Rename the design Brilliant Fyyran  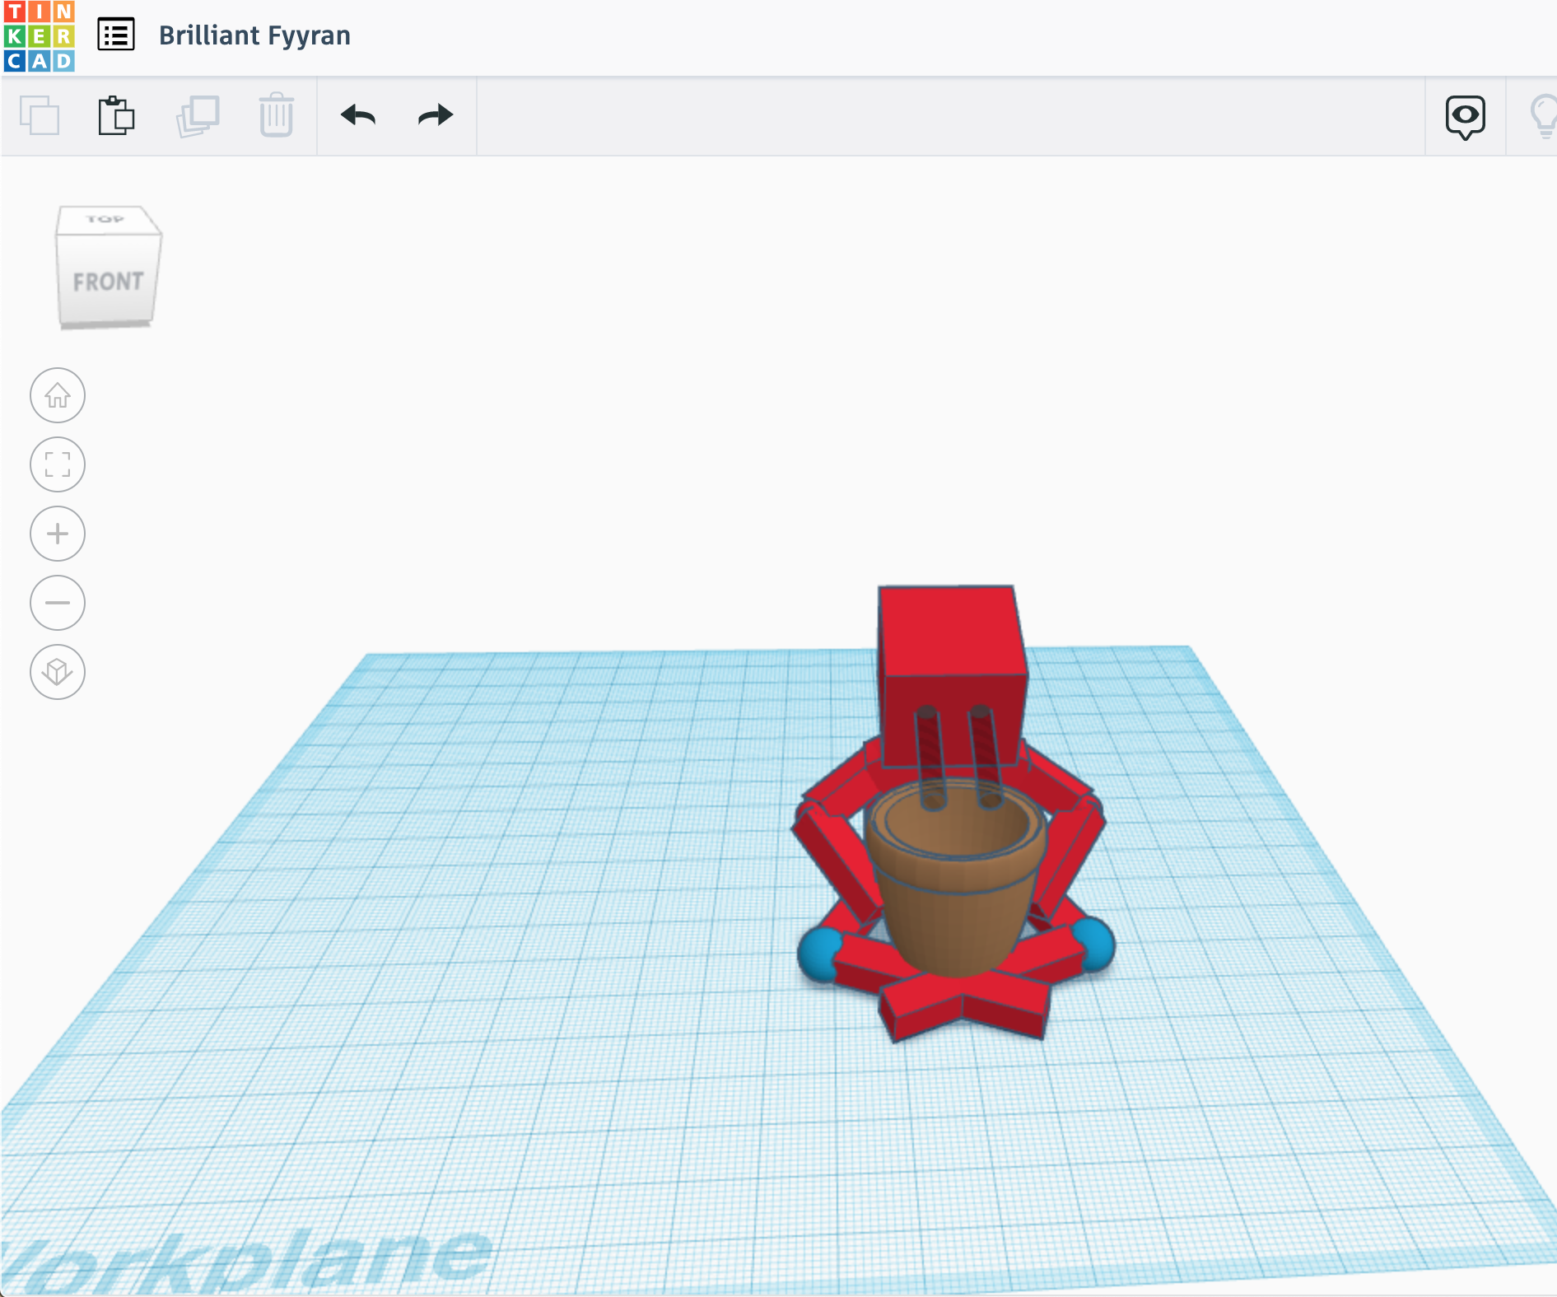[x=255, y=35]
